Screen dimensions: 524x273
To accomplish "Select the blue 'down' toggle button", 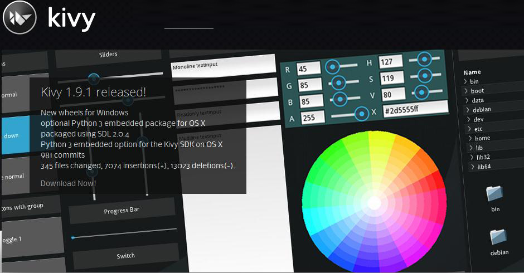I will click(16, 135).
